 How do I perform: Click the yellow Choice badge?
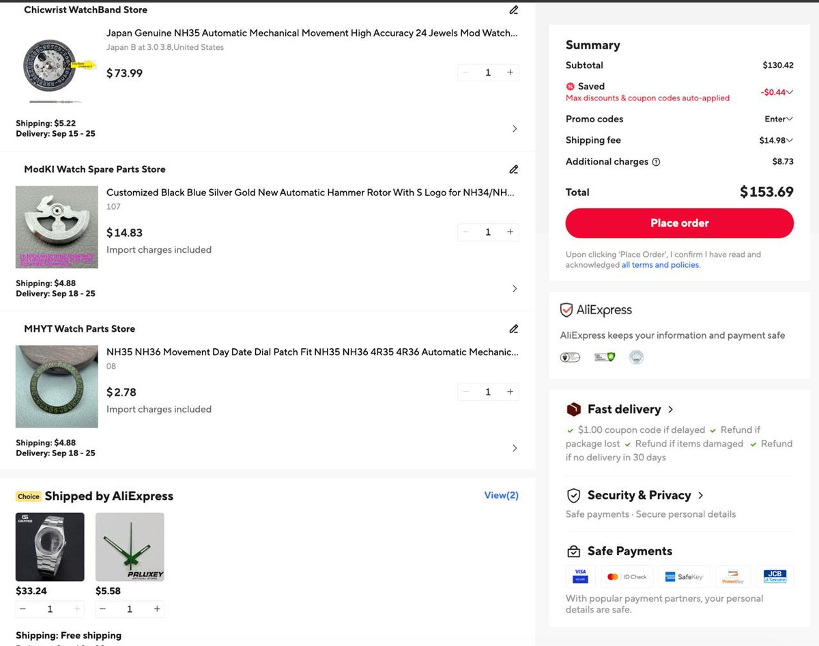29,497
